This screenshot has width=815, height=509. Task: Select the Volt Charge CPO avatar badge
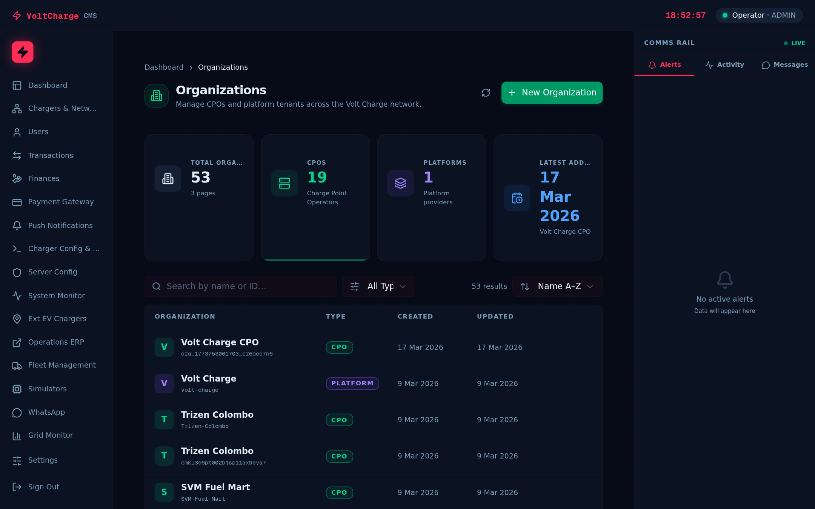[164, 347]
